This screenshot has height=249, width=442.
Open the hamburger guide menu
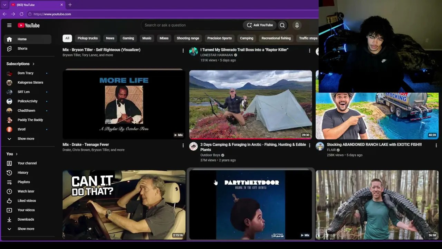pyautogui.click(x=9, y=25)
